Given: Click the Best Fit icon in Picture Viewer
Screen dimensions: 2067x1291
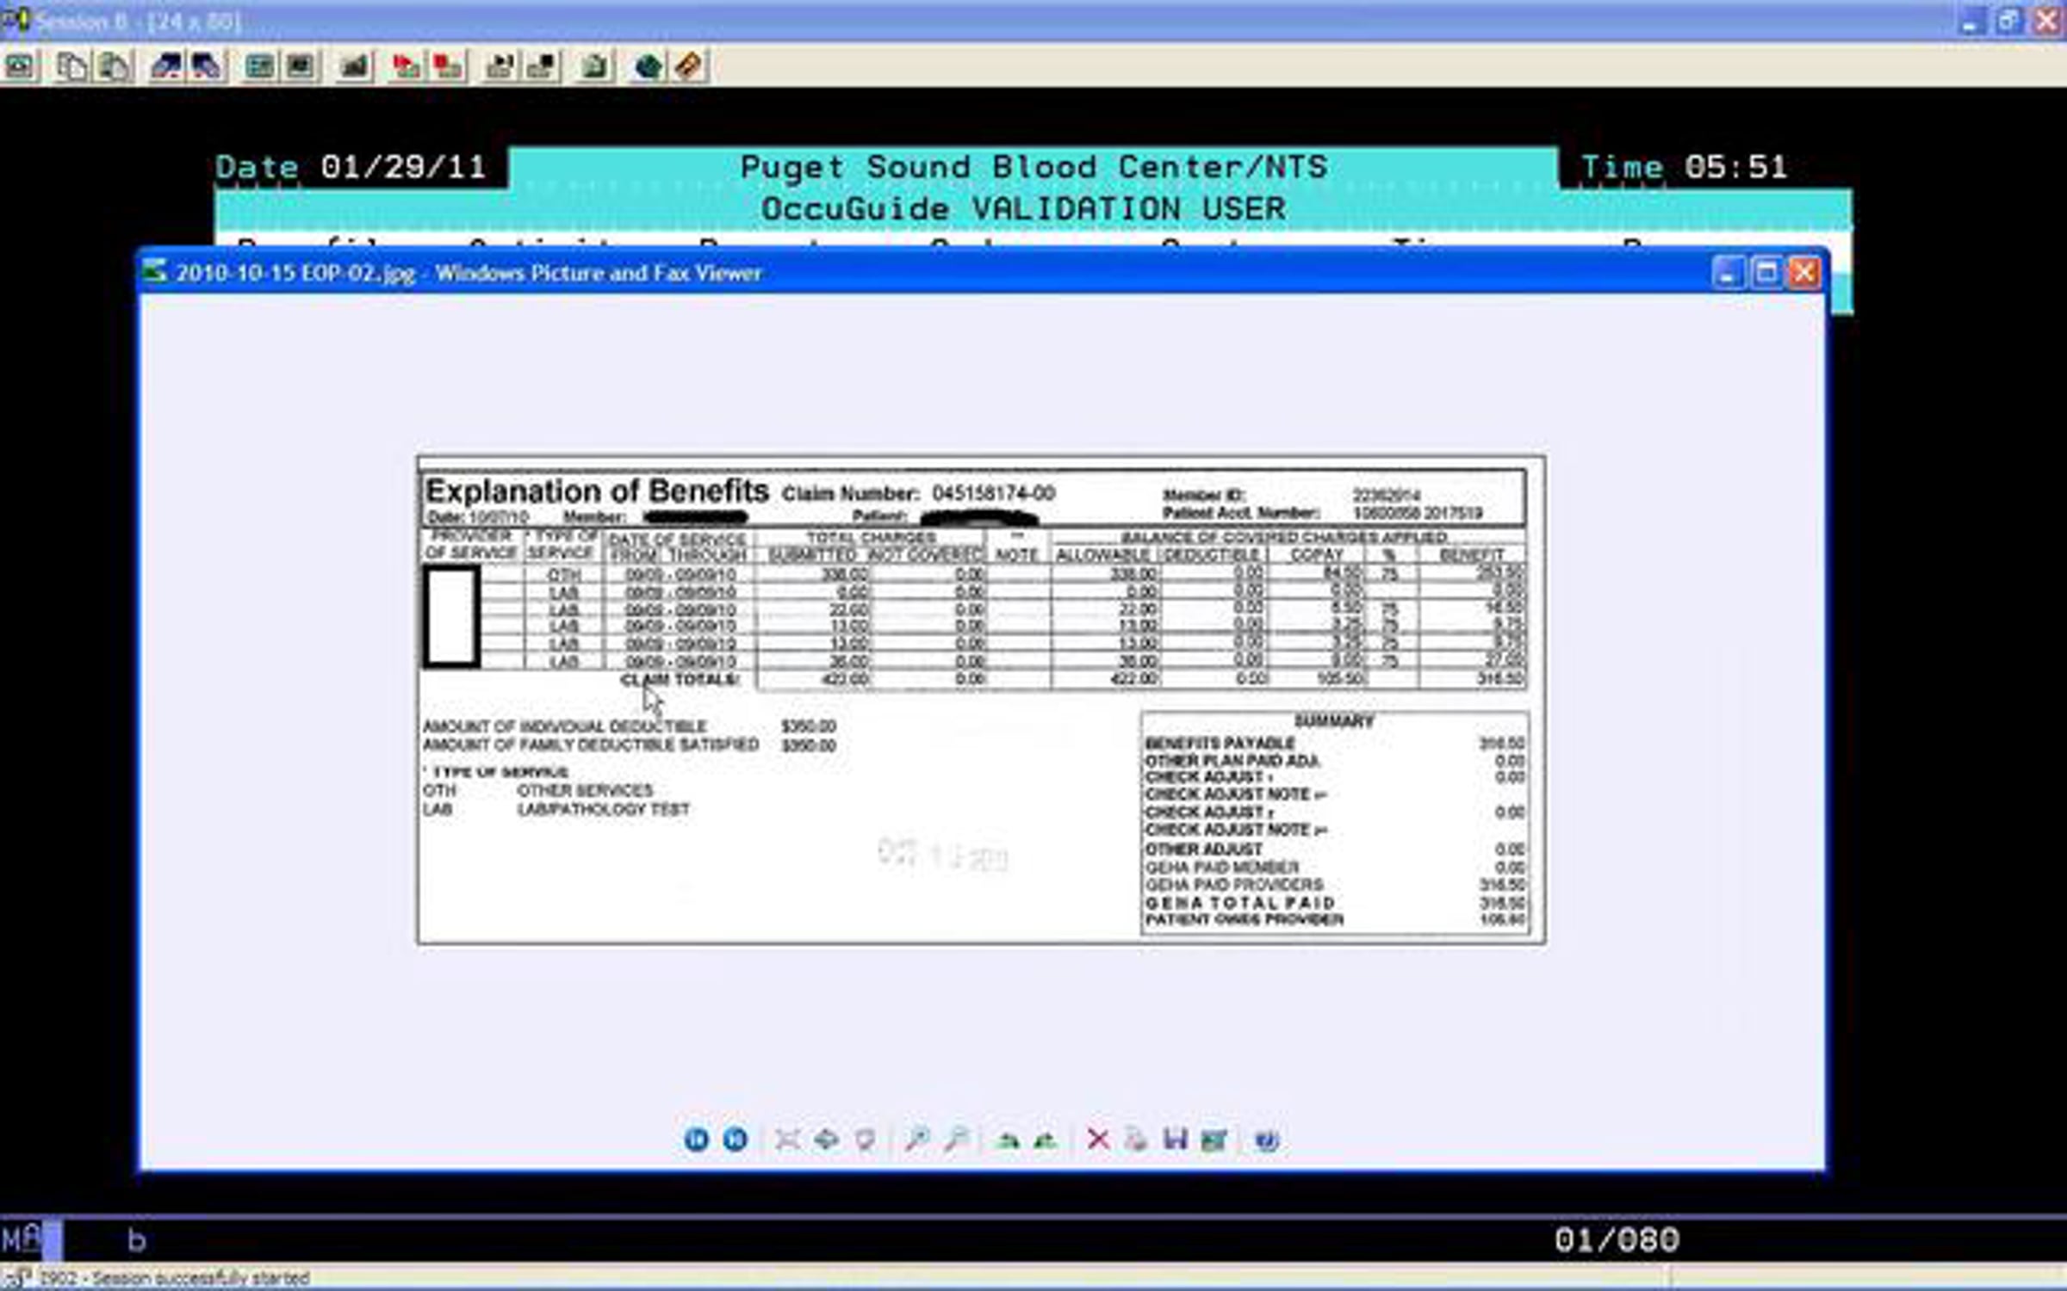Looking at the screenshot, I should [x=786, y=1140].
